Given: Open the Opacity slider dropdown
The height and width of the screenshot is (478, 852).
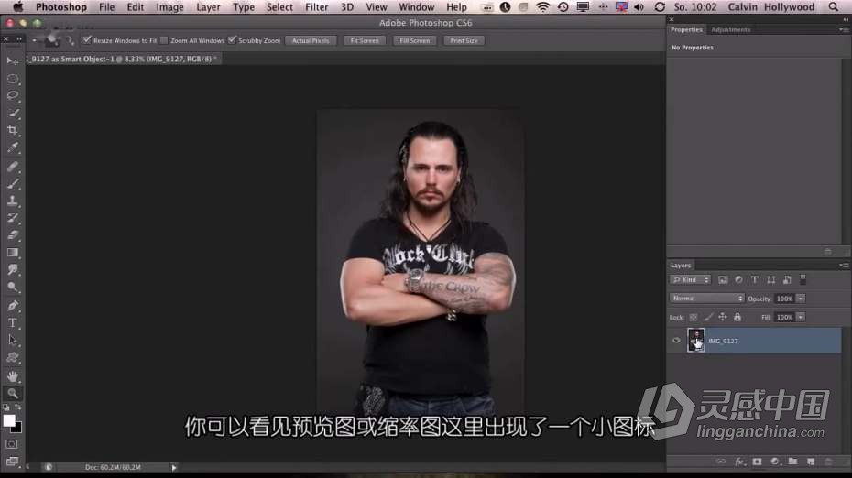Looking at the screenshot, I should click(801, 299).
